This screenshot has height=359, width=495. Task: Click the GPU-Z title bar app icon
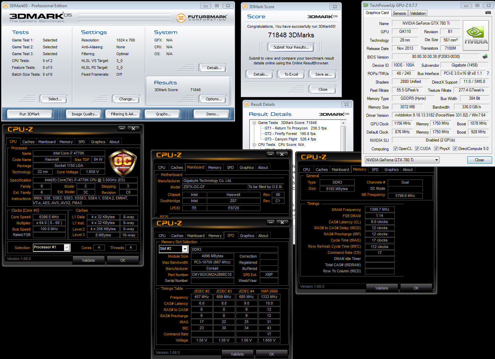[x=366, y=5]
